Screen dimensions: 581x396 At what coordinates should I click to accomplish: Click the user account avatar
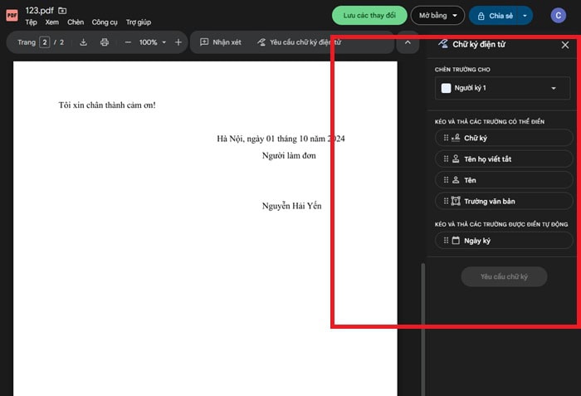[x=559, y=15]
